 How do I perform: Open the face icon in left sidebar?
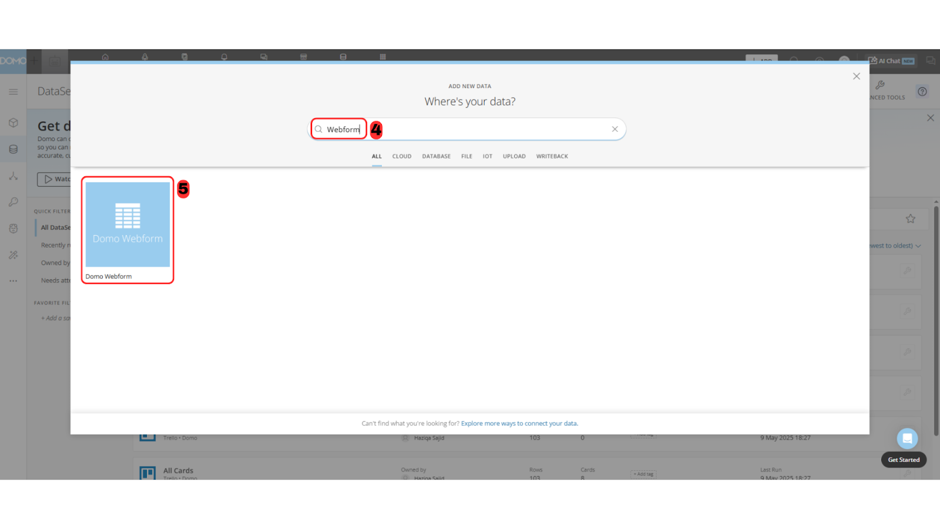14,229
